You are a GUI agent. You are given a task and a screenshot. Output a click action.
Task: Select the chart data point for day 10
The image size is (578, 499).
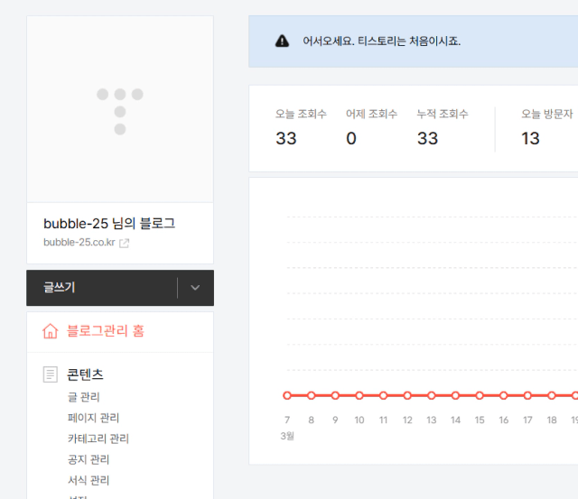point(359,395)
